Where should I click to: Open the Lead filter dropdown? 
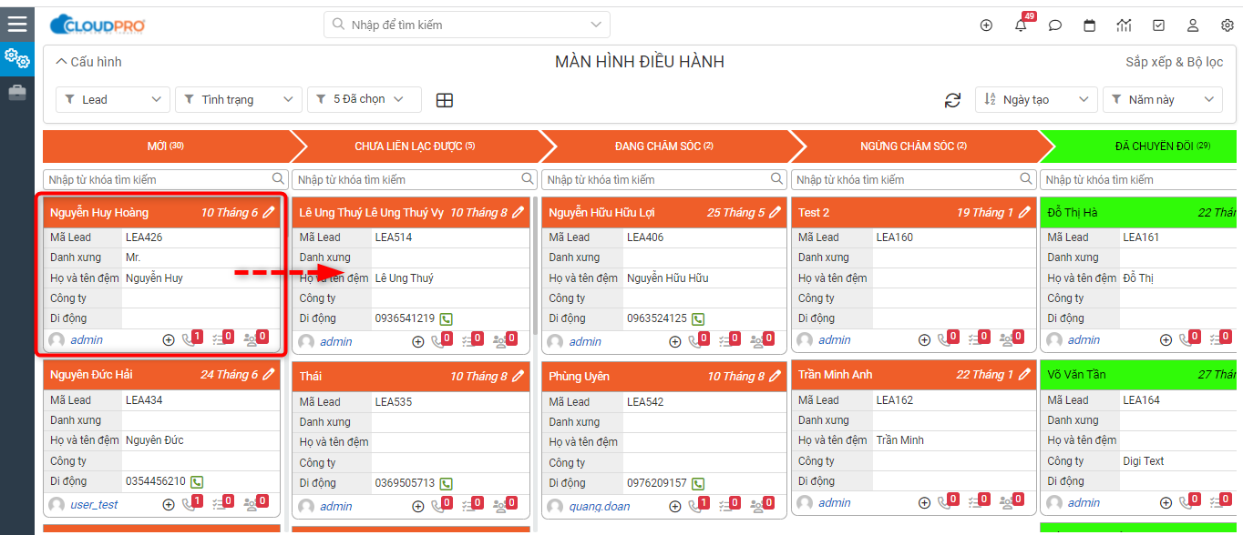tap(113, 99)
